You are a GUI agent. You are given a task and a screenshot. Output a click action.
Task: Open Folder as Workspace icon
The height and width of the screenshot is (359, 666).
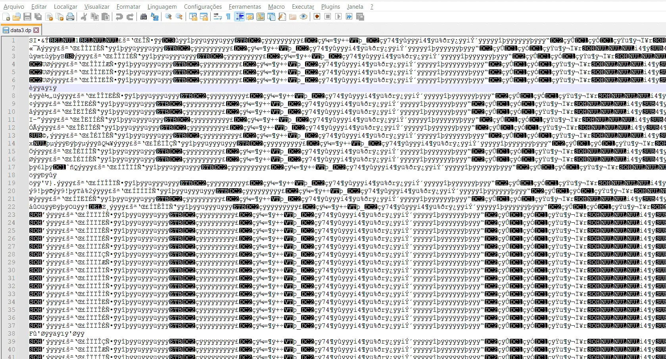point(293,17)
